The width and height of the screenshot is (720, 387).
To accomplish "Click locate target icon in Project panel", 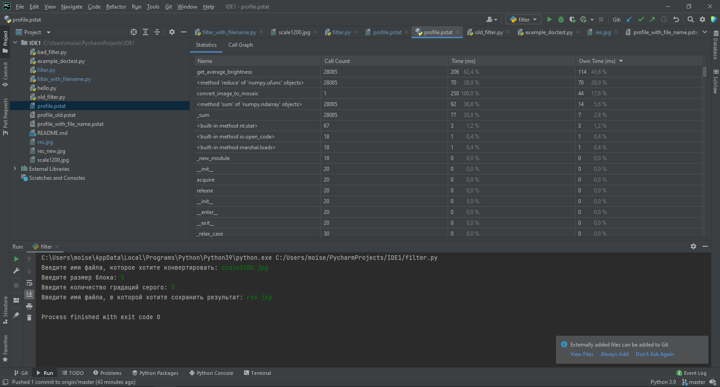I will click(134, 32).
